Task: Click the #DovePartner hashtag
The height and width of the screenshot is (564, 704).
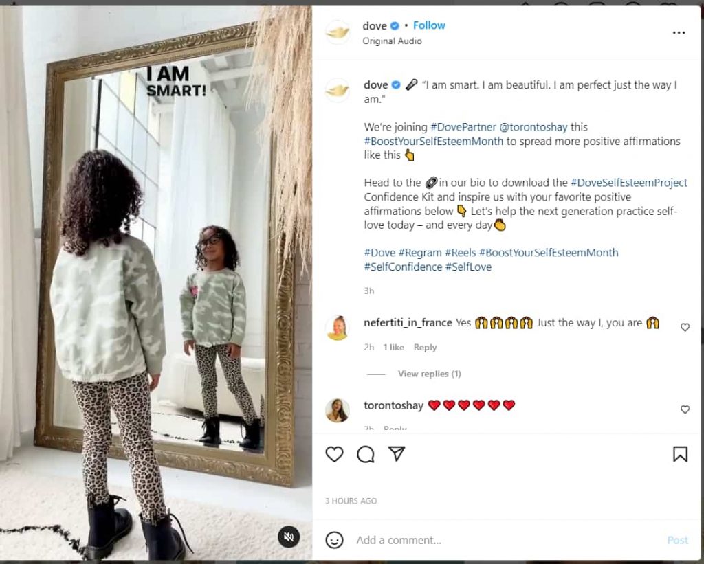Action: coord(463,127)
